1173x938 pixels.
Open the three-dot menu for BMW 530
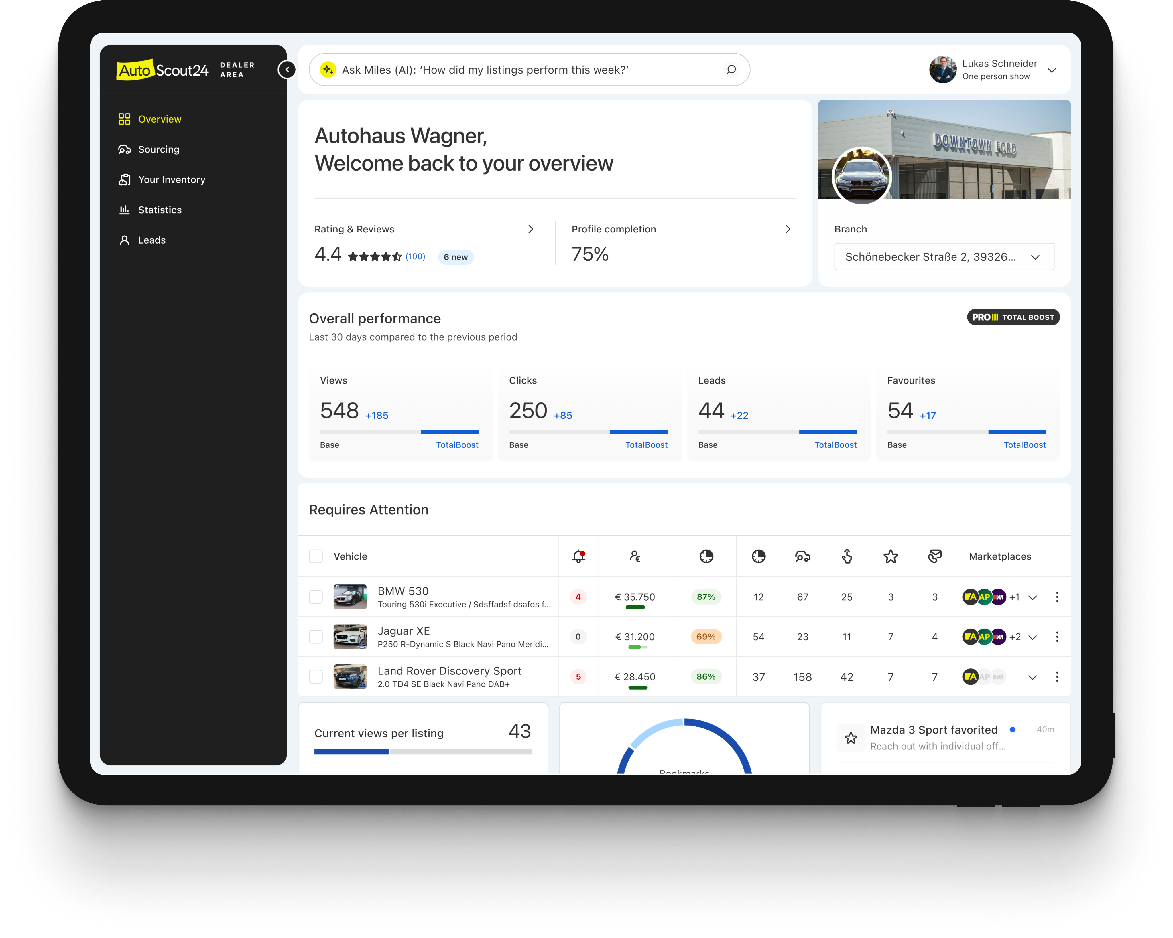[x=1057, y=597]
